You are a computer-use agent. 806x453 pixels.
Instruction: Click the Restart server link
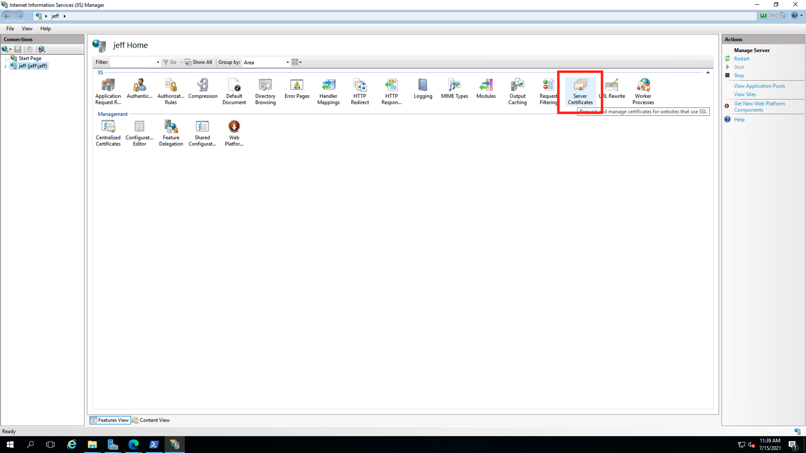(x=741, y=59)
